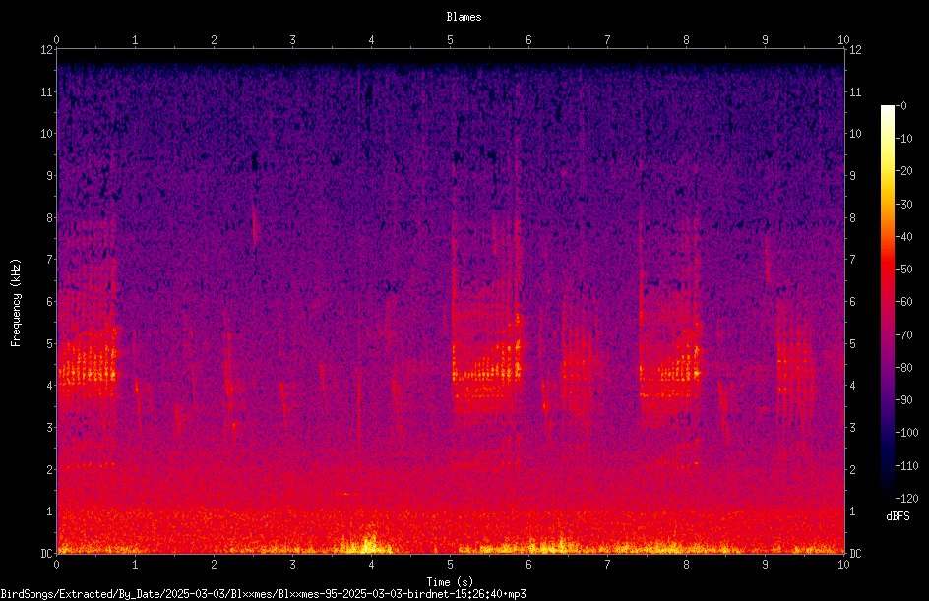Select the 2 second tick on the bottom time axis

tap(214, 565)
